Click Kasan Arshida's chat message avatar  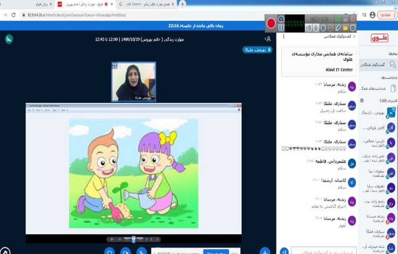(x=352, y=183)
